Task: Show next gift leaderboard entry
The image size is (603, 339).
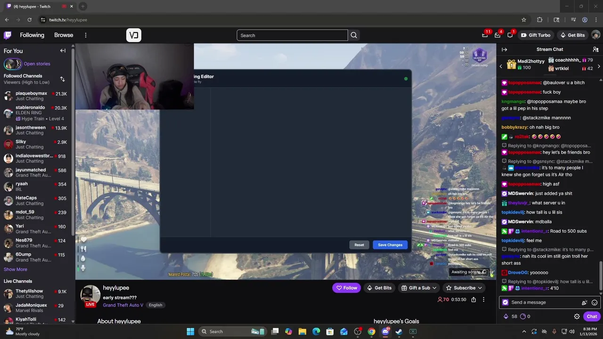Action: click(599, 66)
